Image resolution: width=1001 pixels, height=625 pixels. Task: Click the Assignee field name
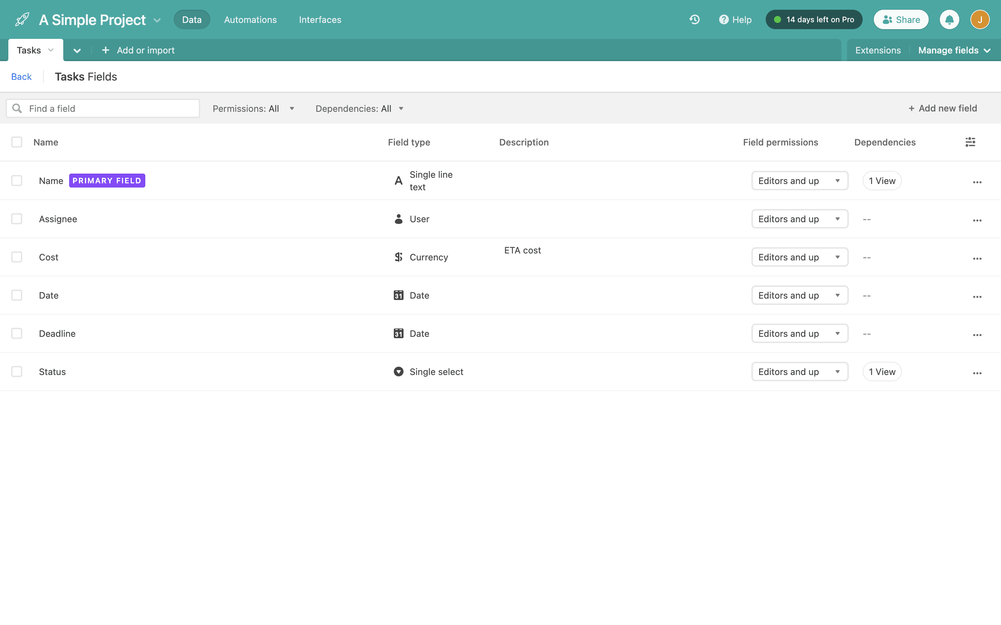pos(58,219)
